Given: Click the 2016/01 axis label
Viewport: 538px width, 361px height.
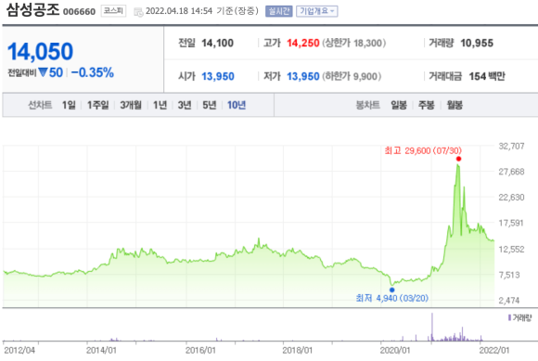Looking at the screenshot, I should [x=200, y=351].
